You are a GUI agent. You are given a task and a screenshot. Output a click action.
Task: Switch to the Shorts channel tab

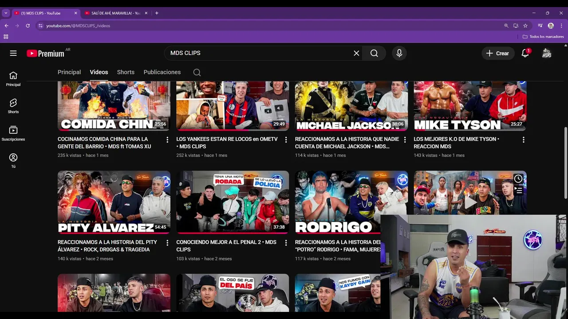tap(126, 72)
